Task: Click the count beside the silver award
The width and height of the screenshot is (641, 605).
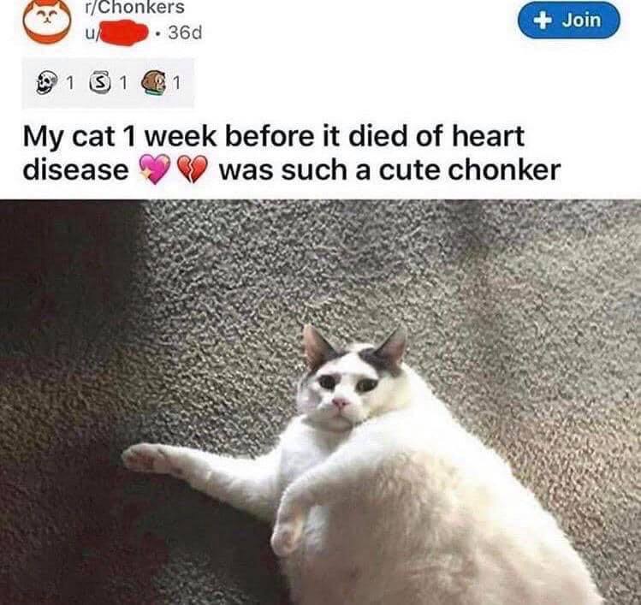Action: (x=122, y=83)
